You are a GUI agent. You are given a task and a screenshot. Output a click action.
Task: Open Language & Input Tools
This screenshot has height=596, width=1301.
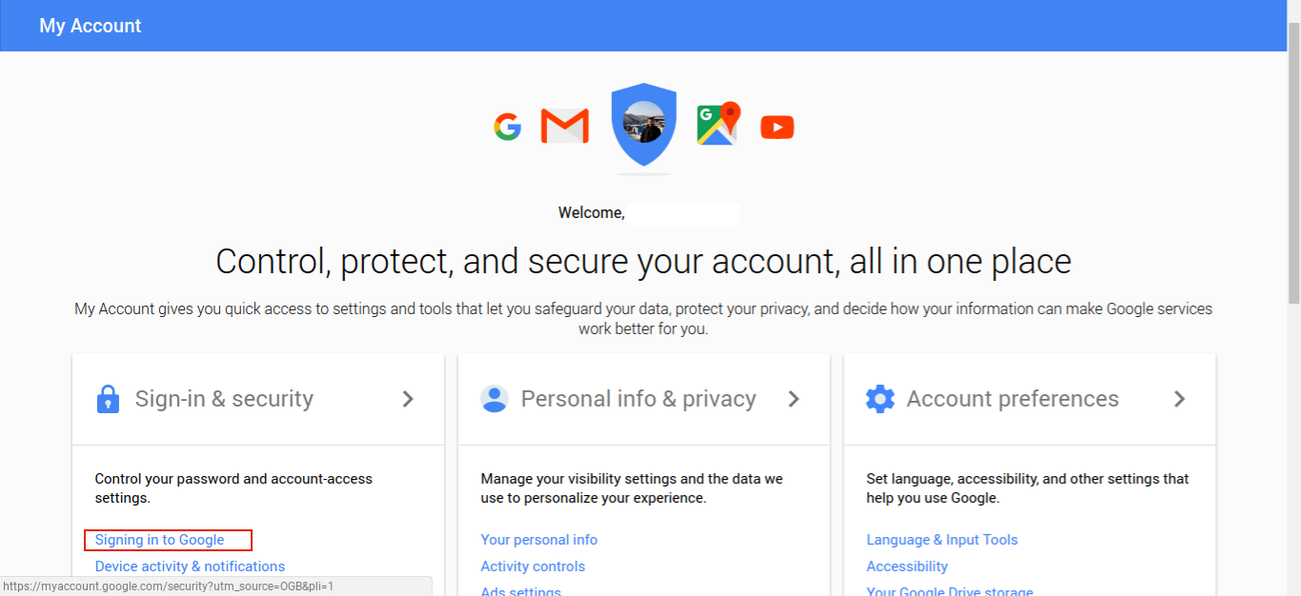click(942, 539)
